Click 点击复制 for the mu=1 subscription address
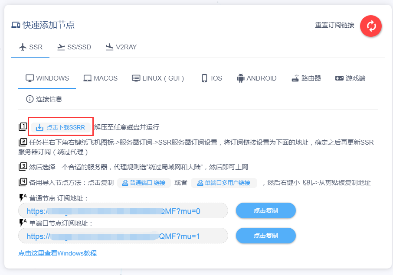The height and width of the screenshot is (275, 393). pos(265,236)
